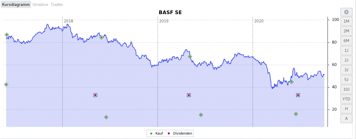
Task: Click the Kauf legend entry
Action: (x=156, y=134)
